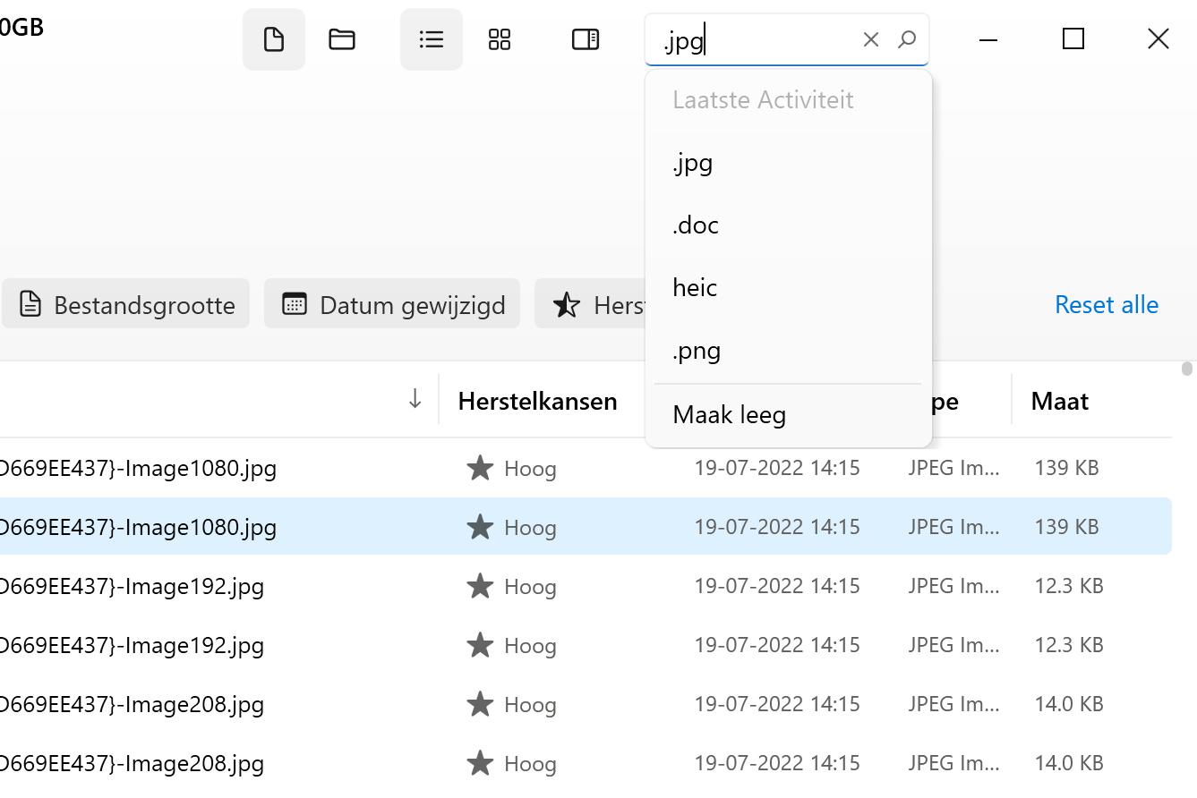Screen dimensions: 1197x798
Task: Select first Image208.jpg file name
Action: (x=132, y=705)
